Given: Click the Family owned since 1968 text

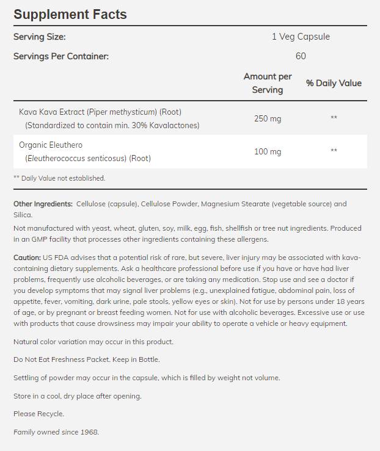Looking at the screenshot, I should tap(56, 432).
